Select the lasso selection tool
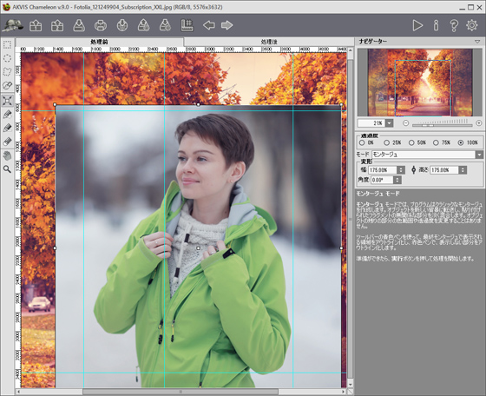The image size is (486, 396). (7, 72)
